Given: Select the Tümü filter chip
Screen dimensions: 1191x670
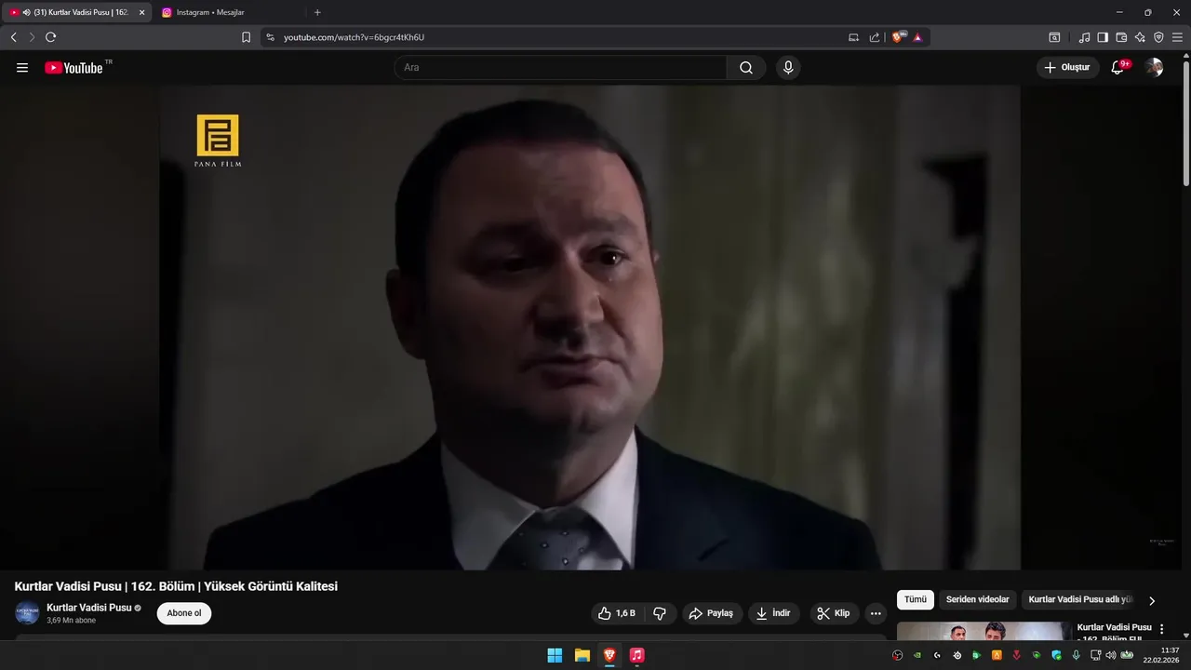Looking at the screenshot, I should pos(916,600).
